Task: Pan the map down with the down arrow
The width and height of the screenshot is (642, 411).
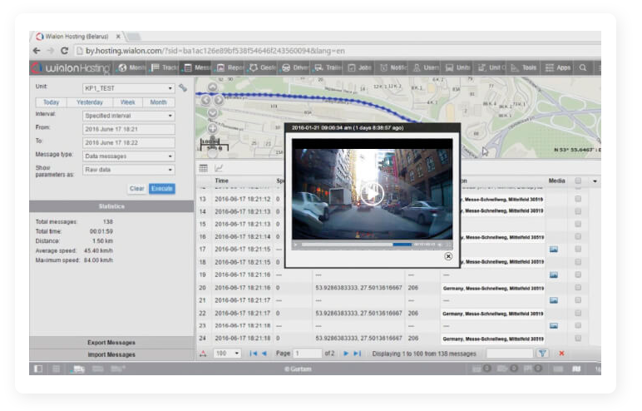Action: (x=213, y=112)
